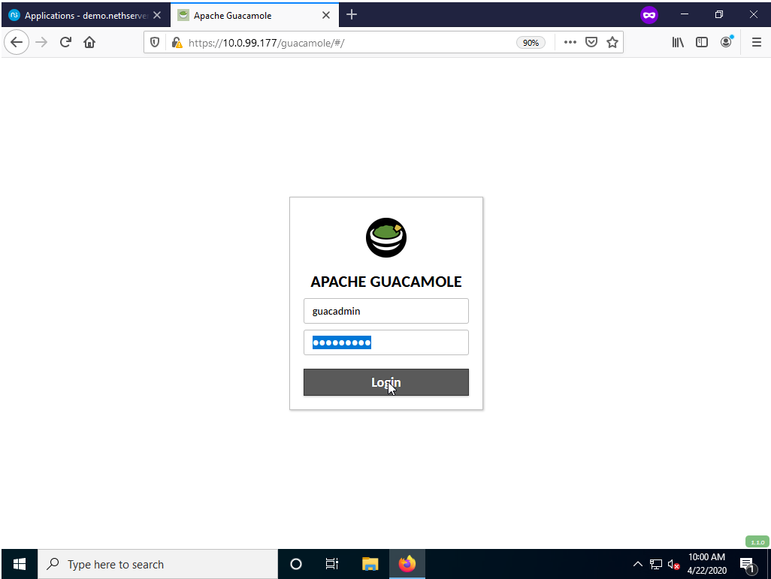
Task: Toggle the sidebar view icon
Action: (702, 42)
